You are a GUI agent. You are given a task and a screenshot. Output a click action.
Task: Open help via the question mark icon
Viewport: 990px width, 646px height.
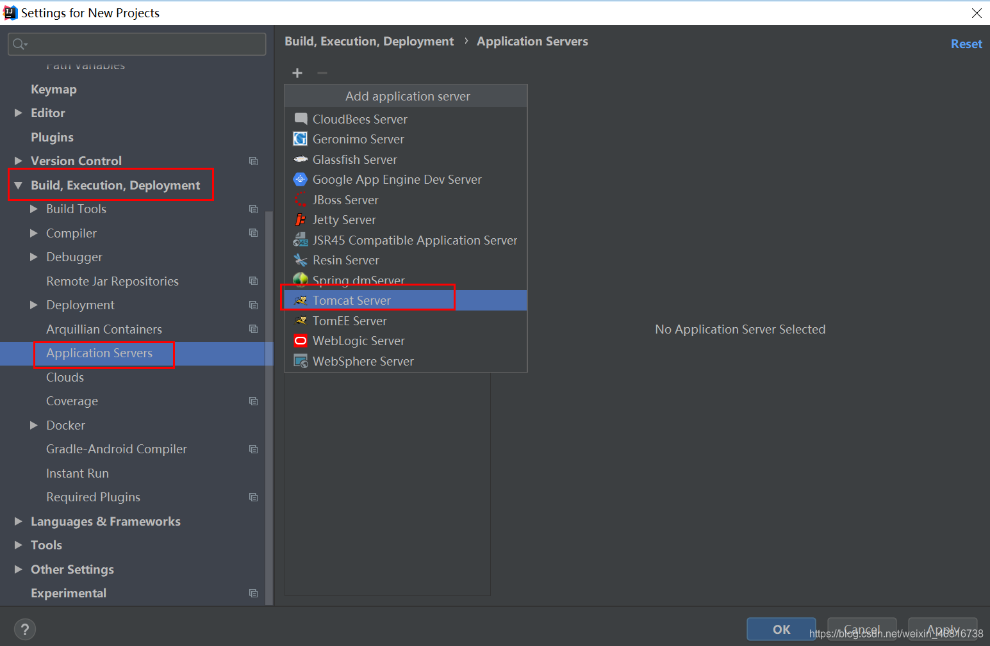click(24, 629)
